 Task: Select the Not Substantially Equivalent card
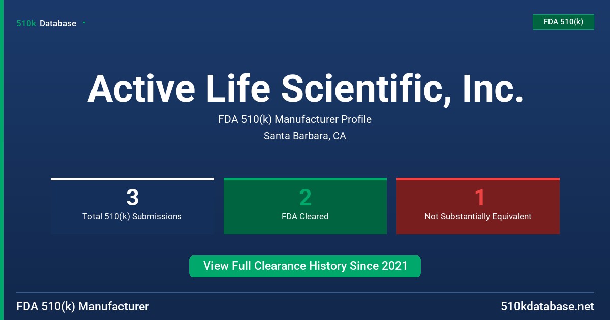[478, 206]
